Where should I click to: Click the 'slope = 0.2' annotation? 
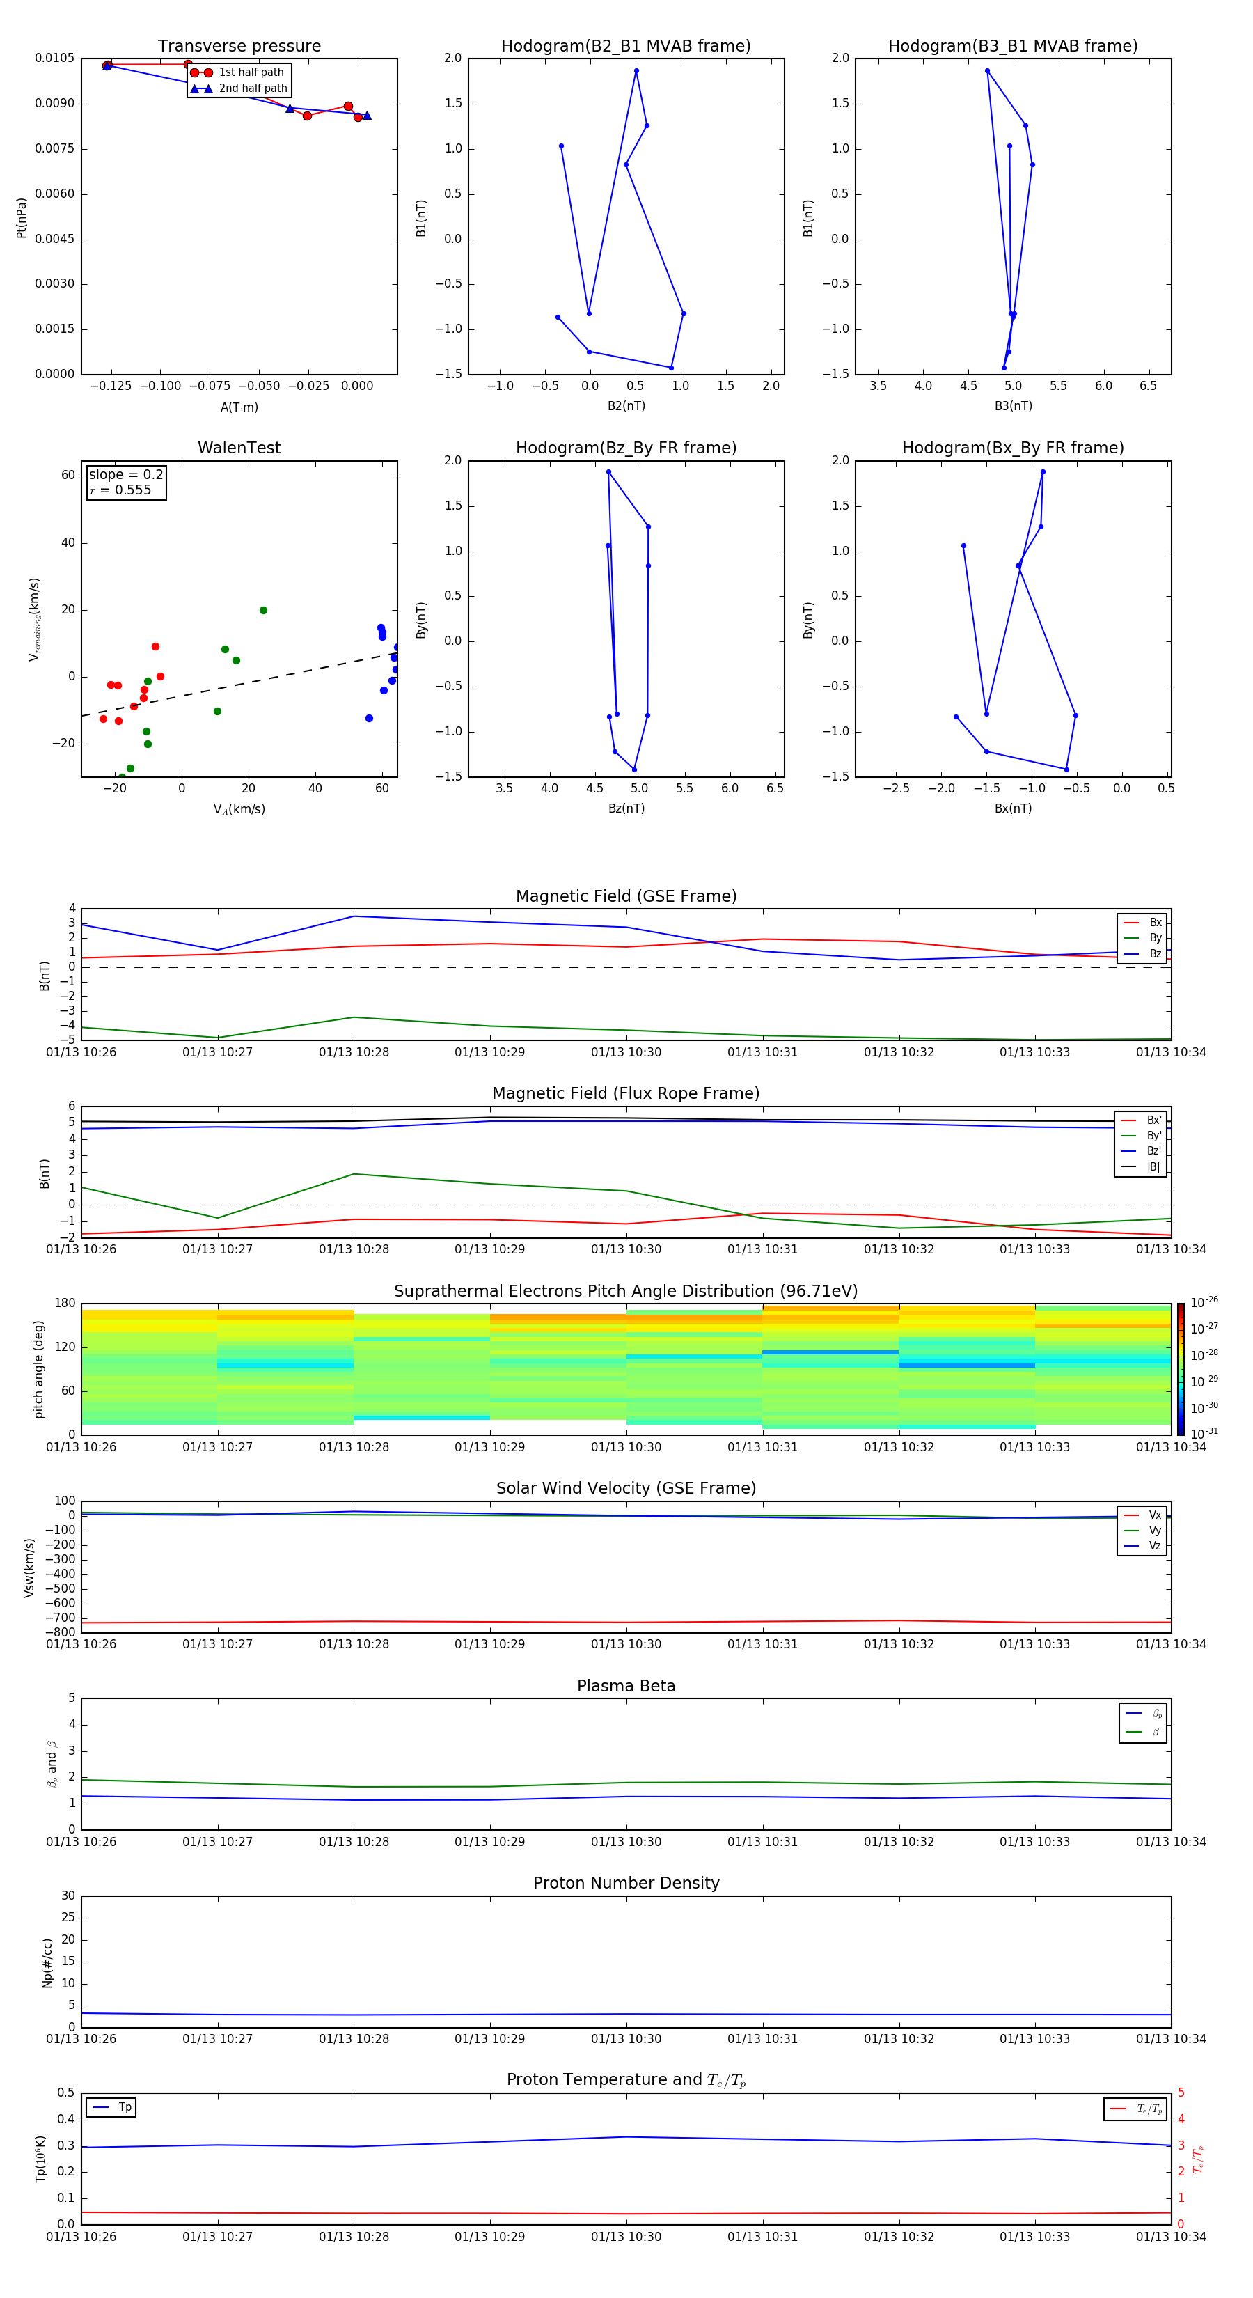coord(126,475)
